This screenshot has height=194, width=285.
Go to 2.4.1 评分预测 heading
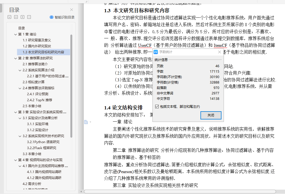38,94
